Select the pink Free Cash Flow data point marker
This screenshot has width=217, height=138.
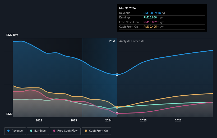tap(117, 113)
